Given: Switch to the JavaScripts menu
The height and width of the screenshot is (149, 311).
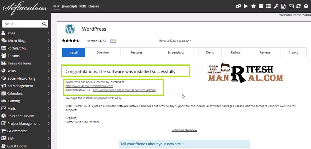Looking at the screenshot, I should click(x=69, y=6).
